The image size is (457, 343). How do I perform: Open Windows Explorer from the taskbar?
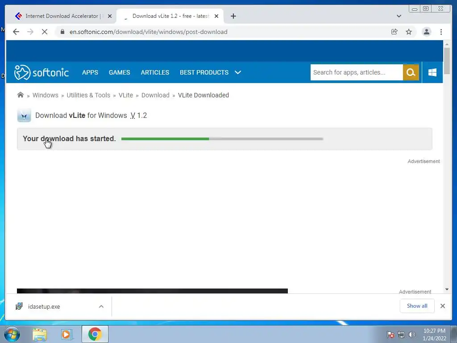tap(40, 334)
